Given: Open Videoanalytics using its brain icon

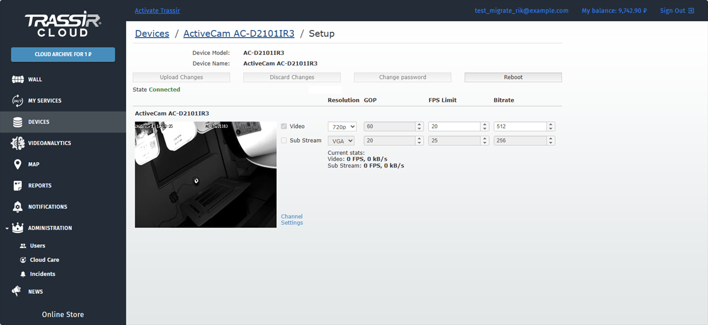Looking at the screenshot, I should tap(18, 143).
